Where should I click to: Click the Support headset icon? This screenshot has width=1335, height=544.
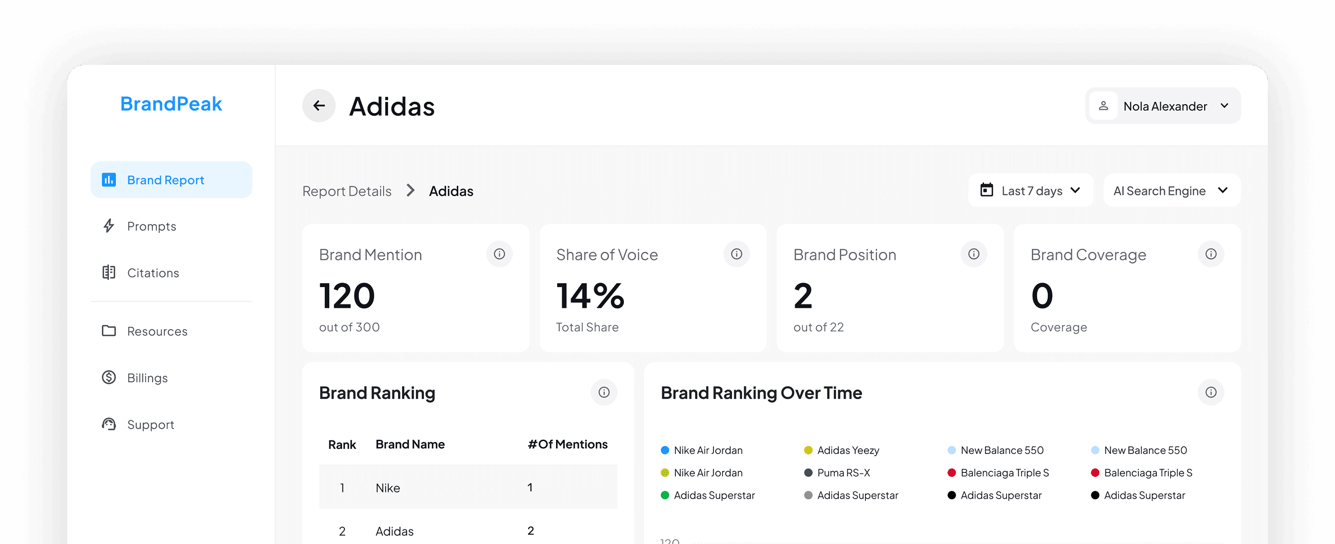pyautogui.click(x=109, y=424)
